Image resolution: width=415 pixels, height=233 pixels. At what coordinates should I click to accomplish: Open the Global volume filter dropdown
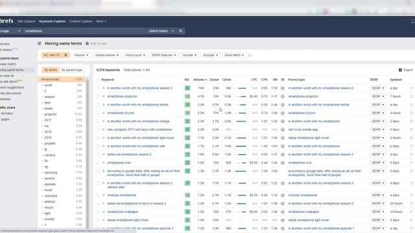pyautogui.click(x=106, y=55)
